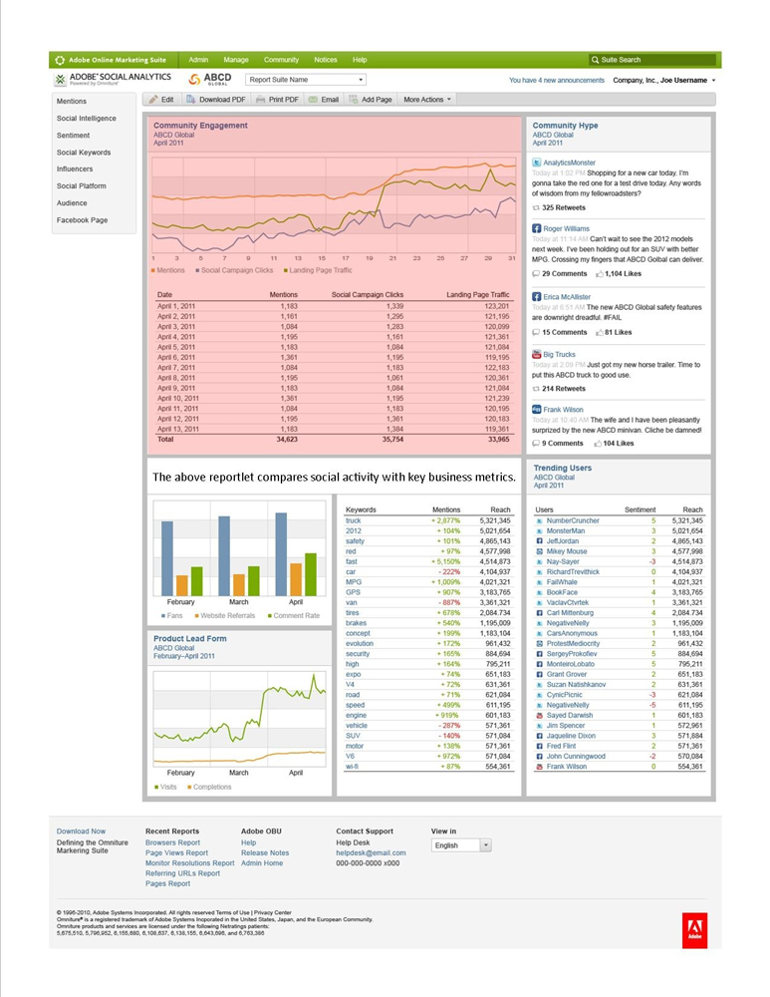Viewport: 770px width, 997px height.
Task: Open the Manage menu
Action: click(x=236, y=60)
